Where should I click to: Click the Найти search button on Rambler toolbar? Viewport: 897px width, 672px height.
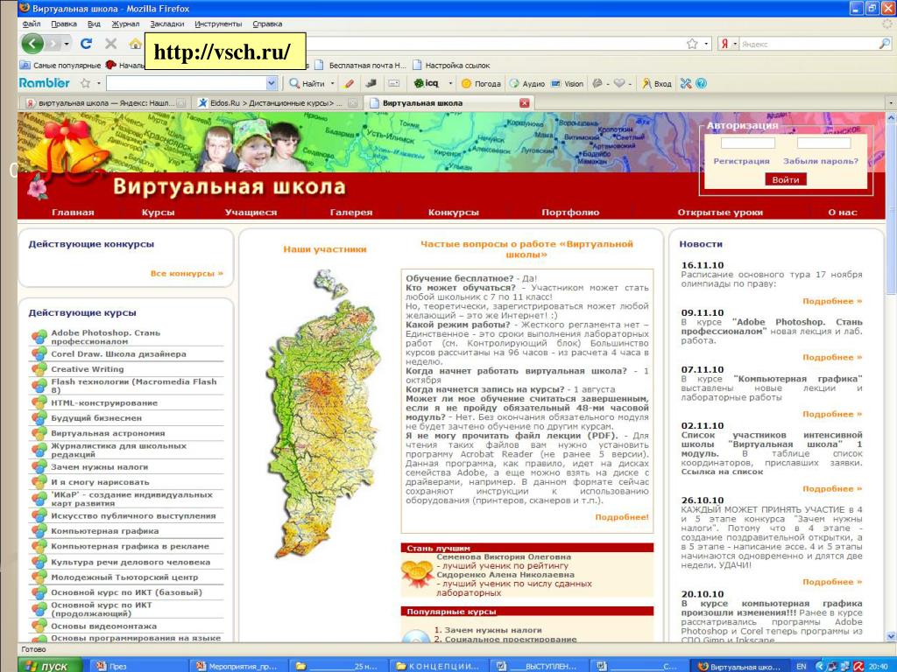307,83
